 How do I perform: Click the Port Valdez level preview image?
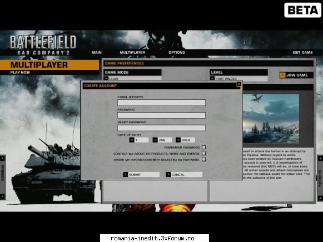pos(271,118)
